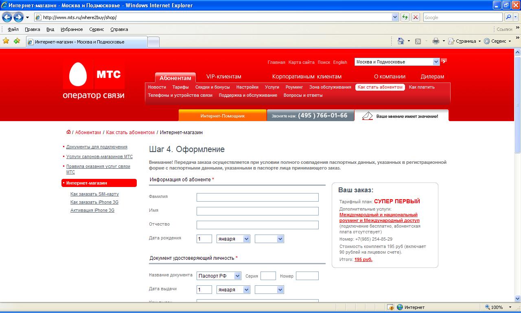Click the home icon in breadcrumbs
This screenshot has width=521, height=313.
coord(68,132)
